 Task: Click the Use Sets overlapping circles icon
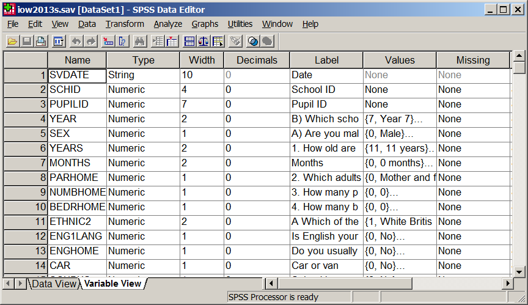(x=253, y=42)
